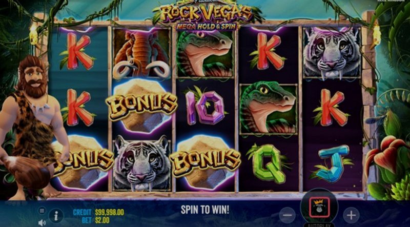The height and width of the screenshot is (227, 410).
Task: Click the SPIN TO WIN! message
Action: 205,210
